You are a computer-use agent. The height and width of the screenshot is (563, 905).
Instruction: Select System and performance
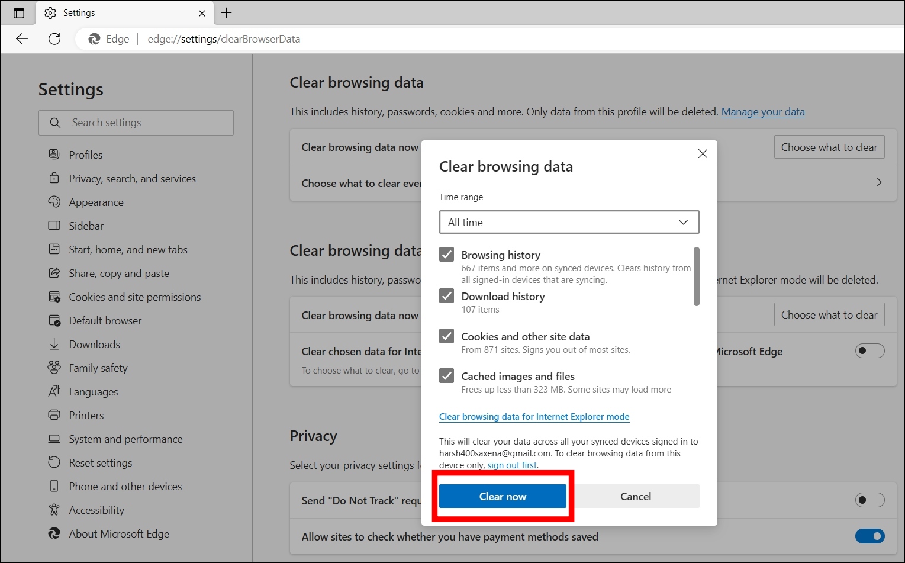point(125,439)
